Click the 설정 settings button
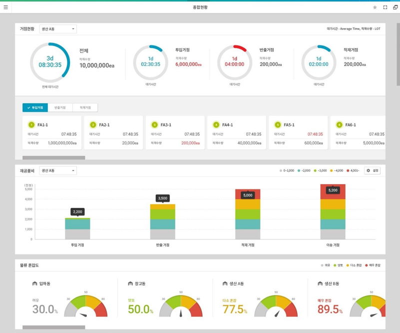 372,170
